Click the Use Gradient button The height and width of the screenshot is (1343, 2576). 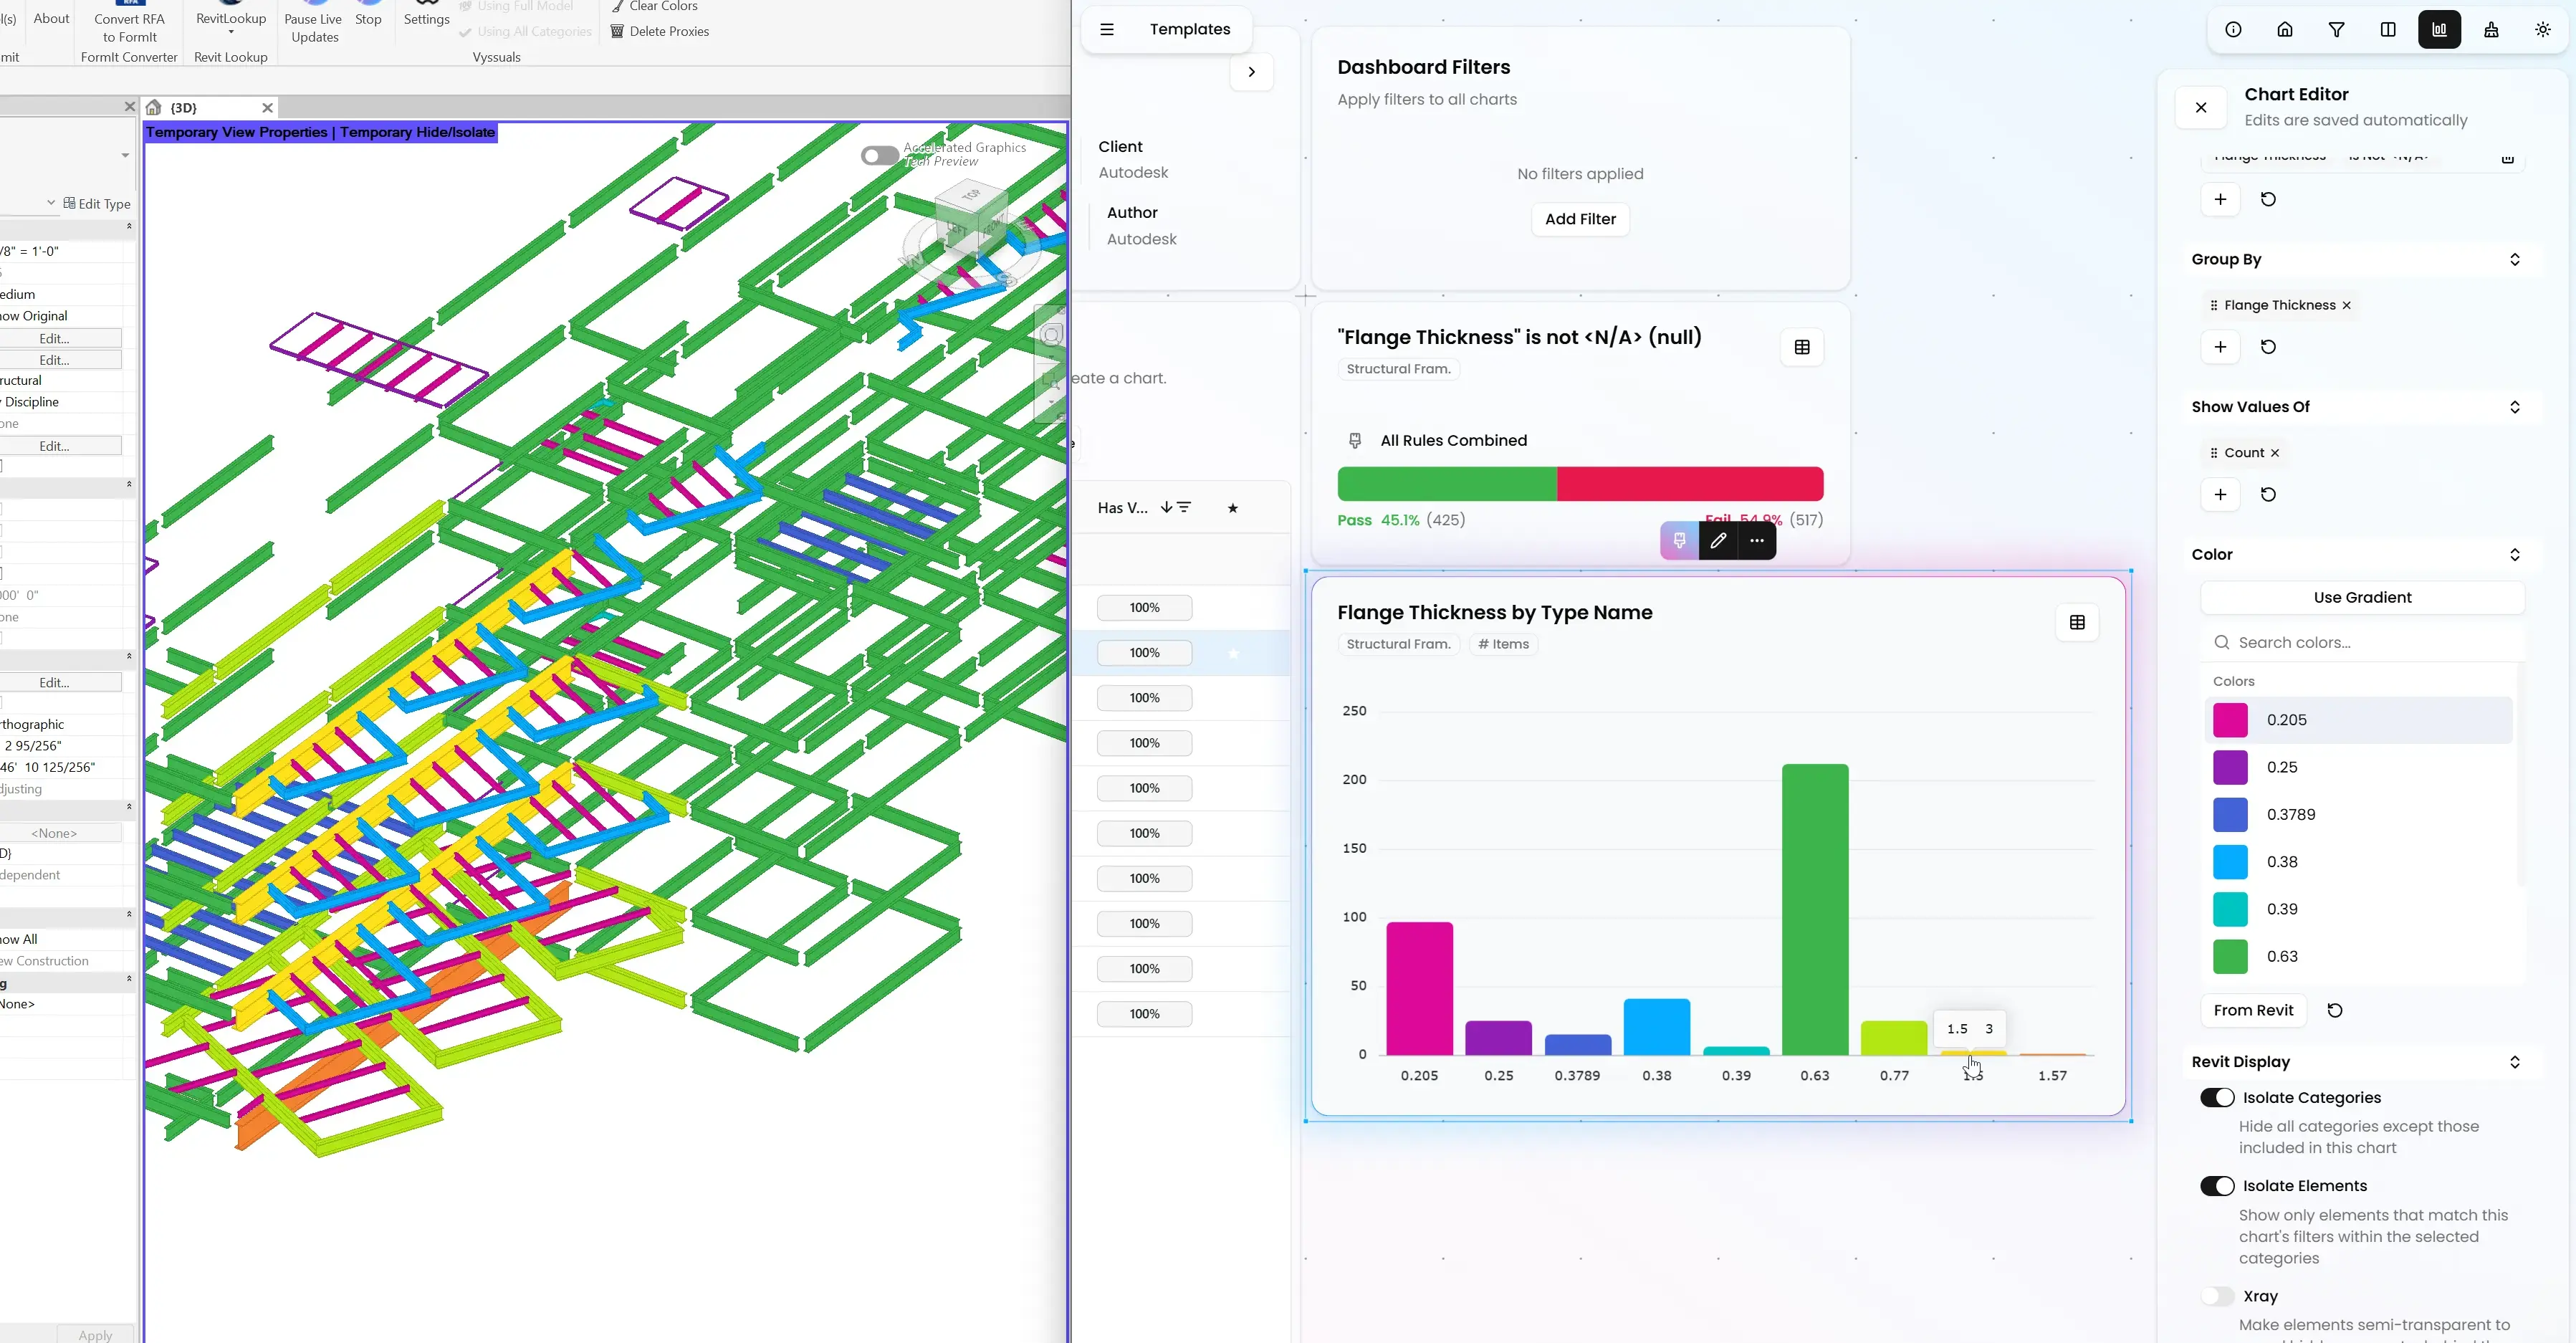(2362, 598)
